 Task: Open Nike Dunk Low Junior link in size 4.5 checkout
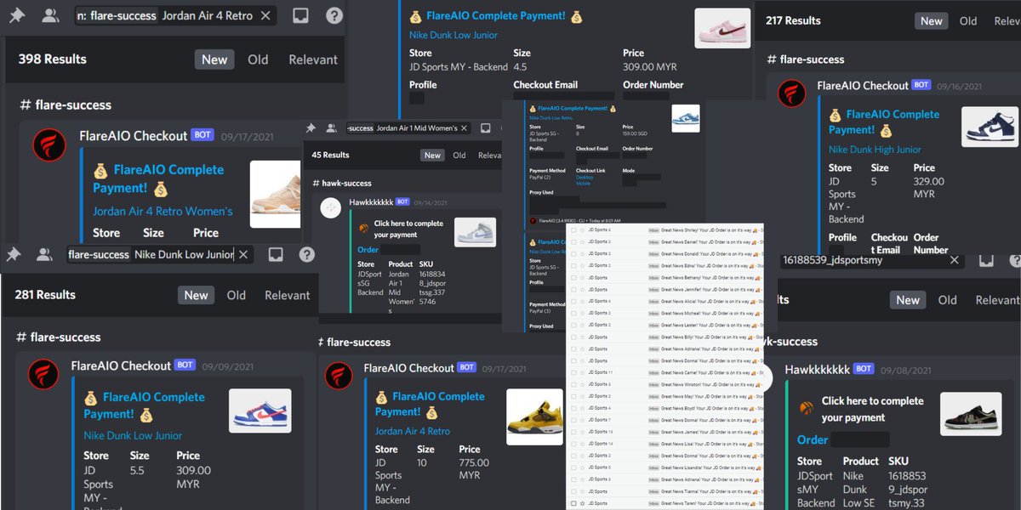pos(453,35)
